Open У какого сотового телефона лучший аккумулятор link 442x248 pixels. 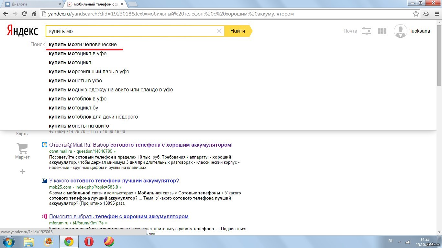pos(114,181)
